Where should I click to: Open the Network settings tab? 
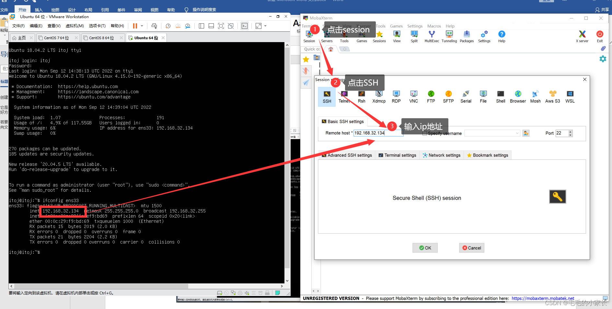click(441, 155)
